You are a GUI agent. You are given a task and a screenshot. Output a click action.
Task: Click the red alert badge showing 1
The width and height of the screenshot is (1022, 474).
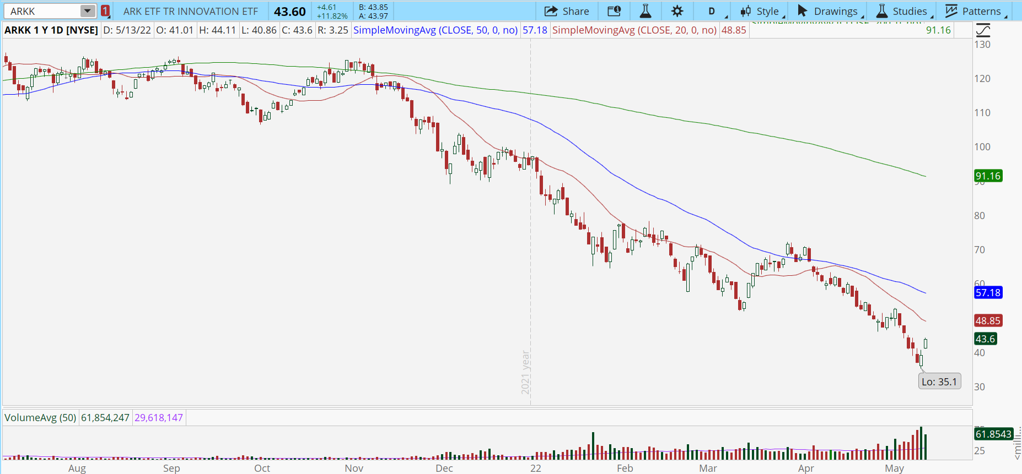coord(105,11)
